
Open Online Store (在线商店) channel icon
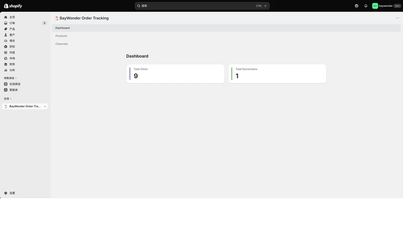click(x=6, y=84)
